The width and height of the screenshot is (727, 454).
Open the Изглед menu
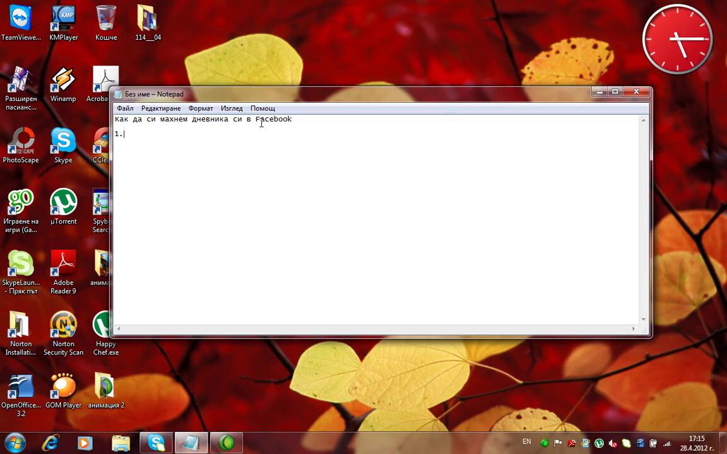click(232, 108)
